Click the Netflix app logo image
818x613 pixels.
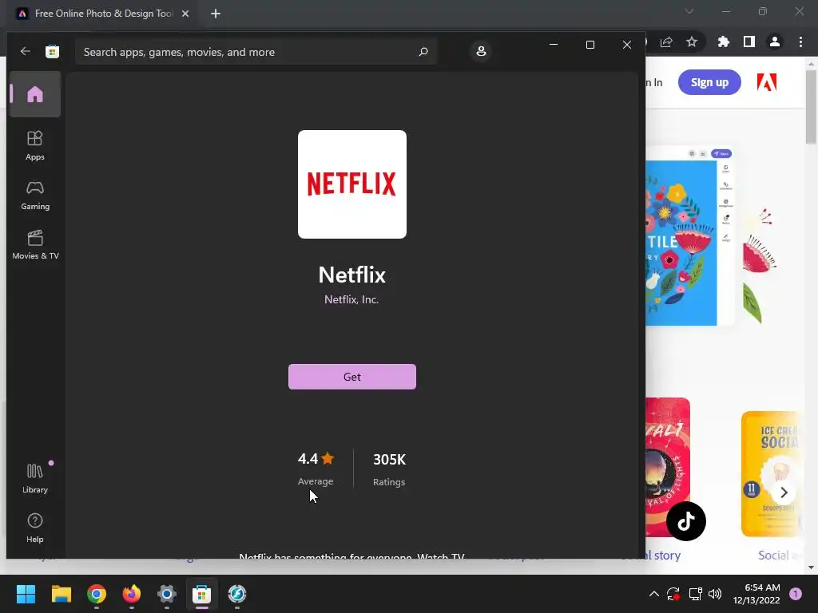click(352, 184)
